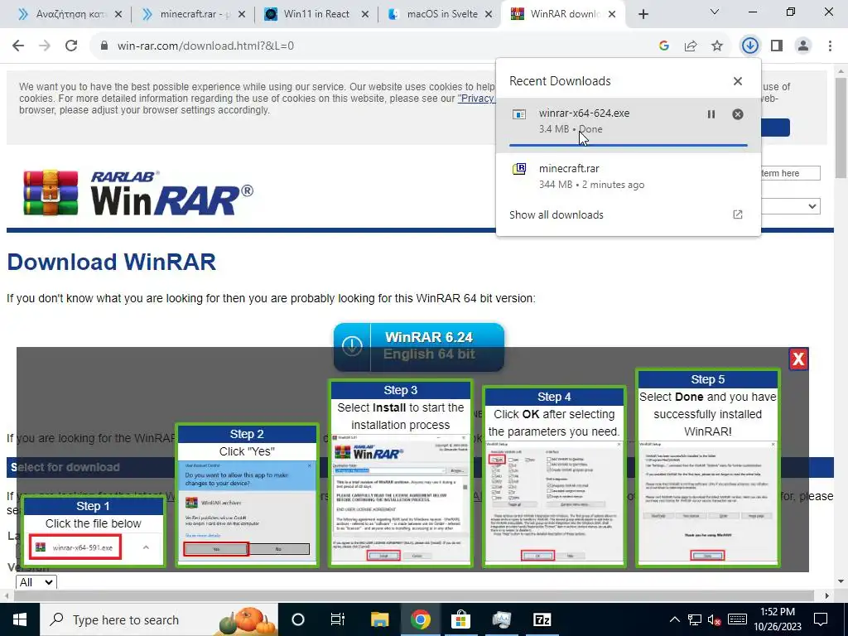
Task: Pause the winrar-x64-624.exe download
Action: pos(711,114)
